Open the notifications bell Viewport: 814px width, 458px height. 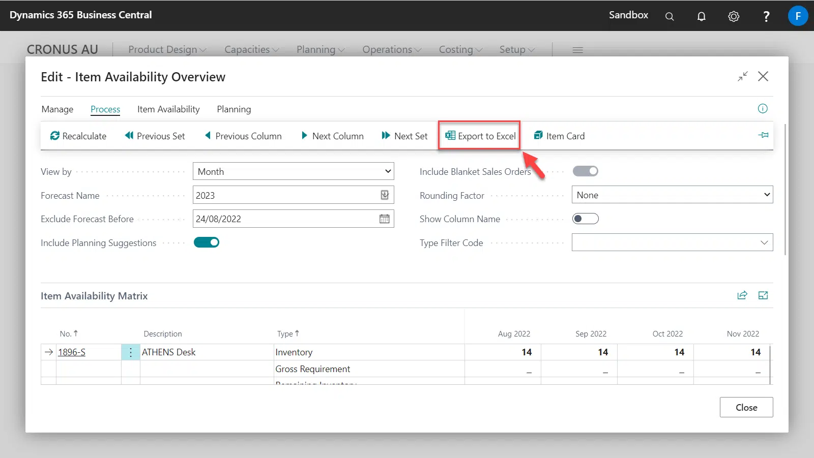pos(701,16)
